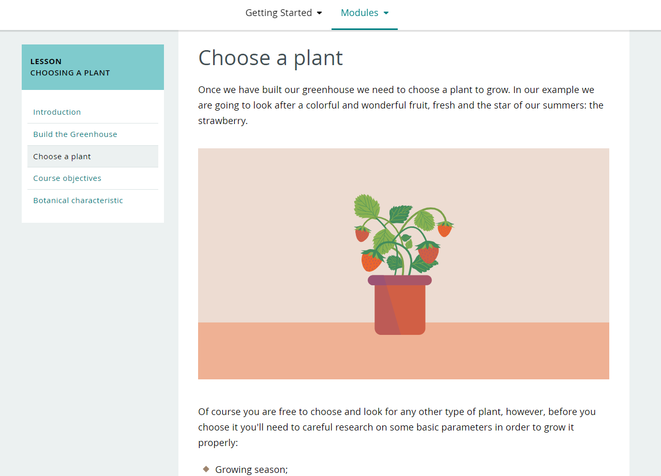Click the 'Growing season' list item
Viewport: 661px width, 476px height.
[251, 469]
